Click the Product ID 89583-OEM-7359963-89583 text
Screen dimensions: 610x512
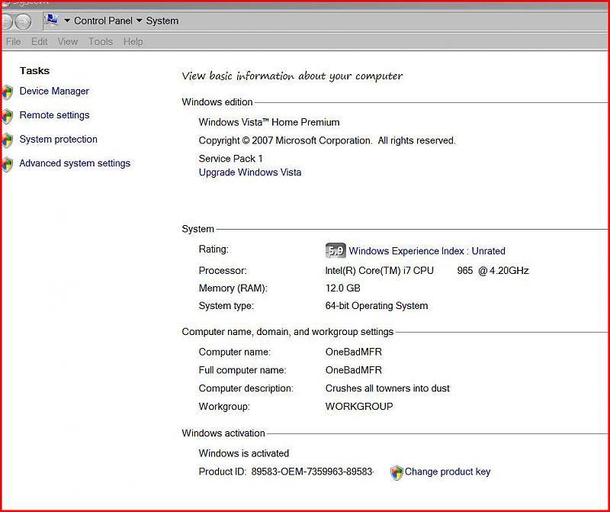click(x=286, y=472)
